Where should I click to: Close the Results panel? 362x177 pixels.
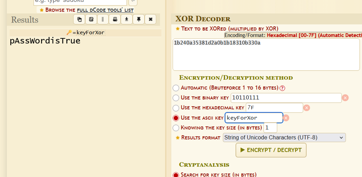click(x=151, y=20)
